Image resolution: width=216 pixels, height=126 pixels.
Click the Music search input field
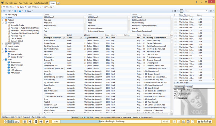(195, 11)
